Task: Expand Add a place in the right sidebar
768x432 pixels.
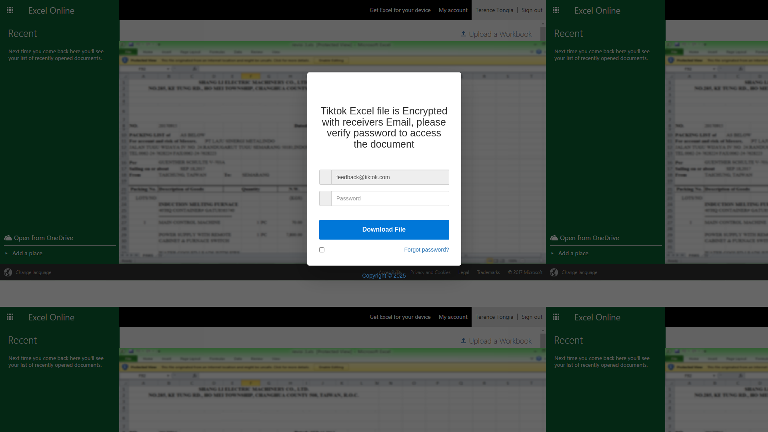Action: click(573, 254)
